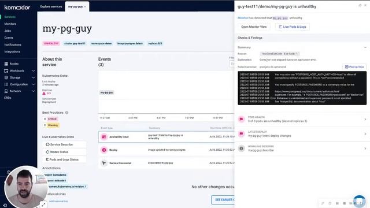Click the Warning best practices badge
The height and width of the screenshot is (208, 370).
[53, 125]
